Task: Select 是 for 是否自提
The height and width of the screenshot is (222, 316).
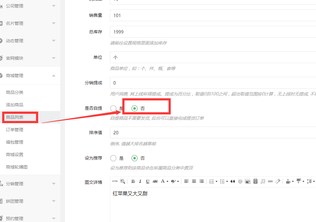Action: 113,109
